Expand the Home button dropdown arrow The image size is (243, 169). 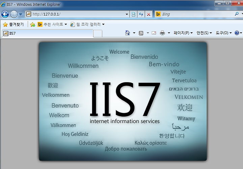[x=134, y=33]
